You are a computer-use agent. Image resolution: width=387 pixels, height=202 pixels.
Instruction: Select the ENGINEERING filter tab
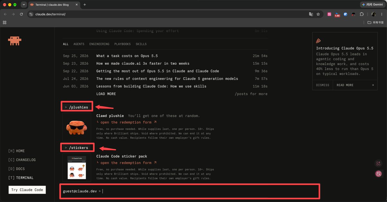tap(99, 44)
